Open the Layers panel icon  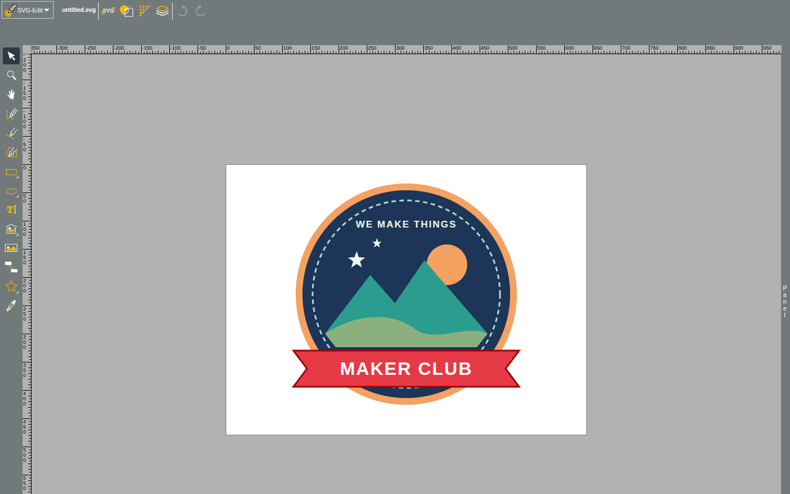(163, 11)
